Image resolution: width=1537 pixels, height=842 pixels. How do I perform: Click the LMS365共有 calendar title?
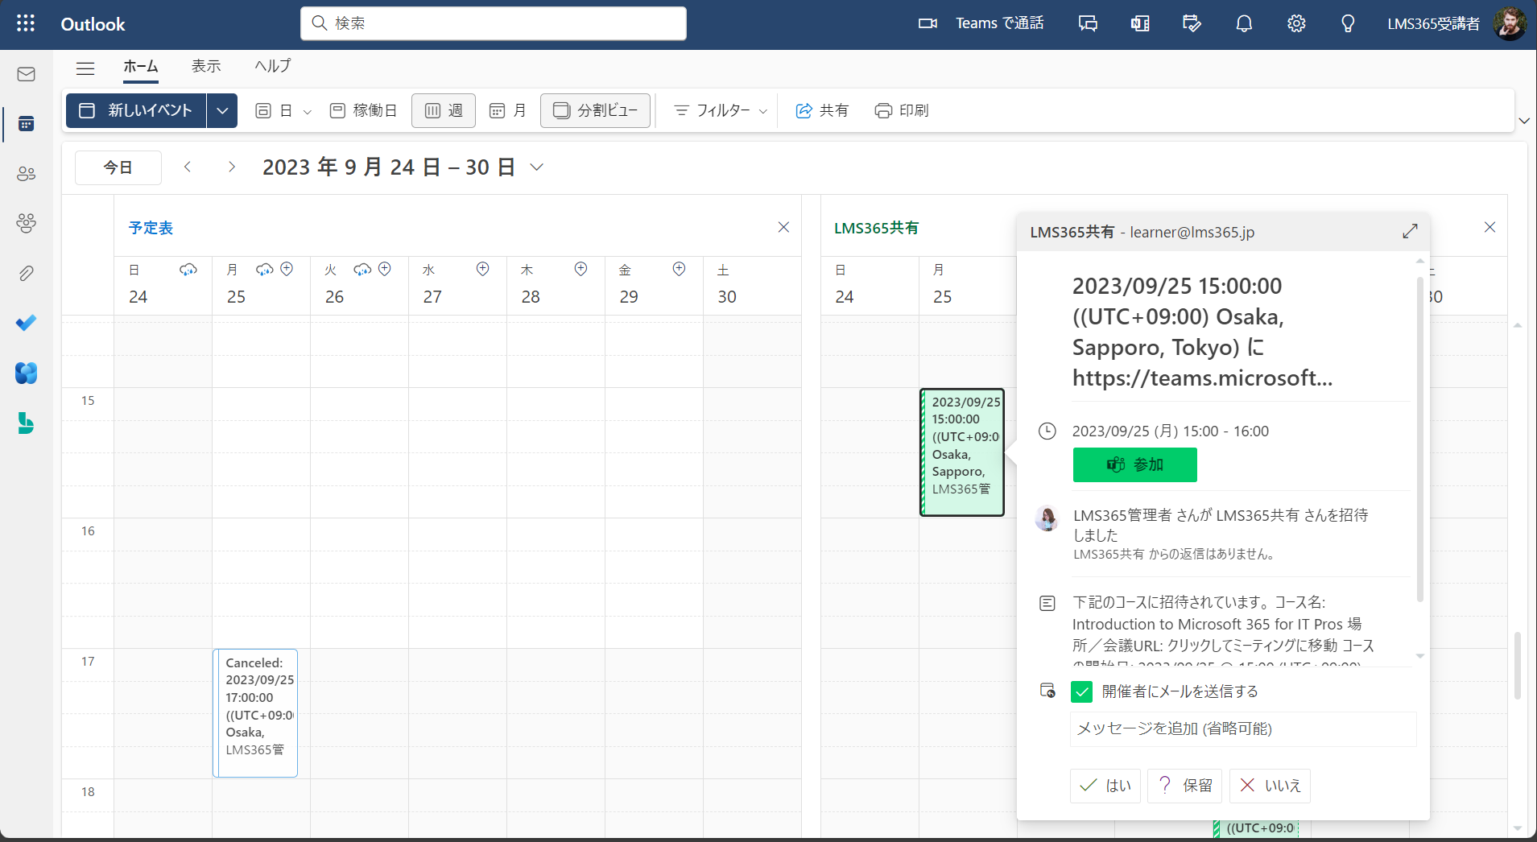coord(876,228)
